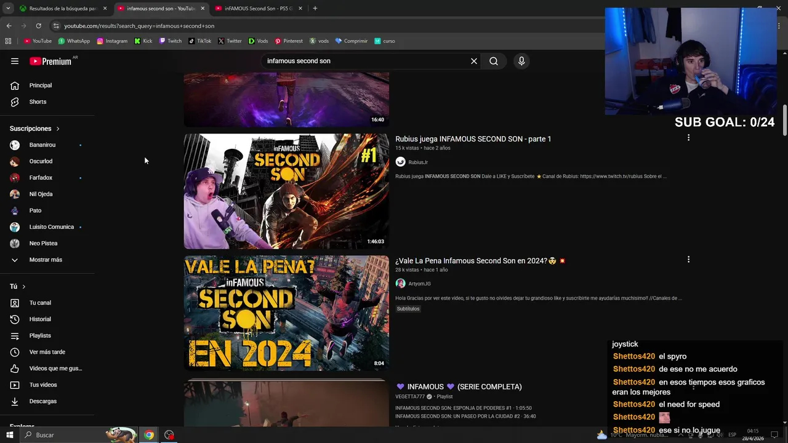788x443 pixels.
Task: Expand the Tú section chevron
Action: pos(24,287)
